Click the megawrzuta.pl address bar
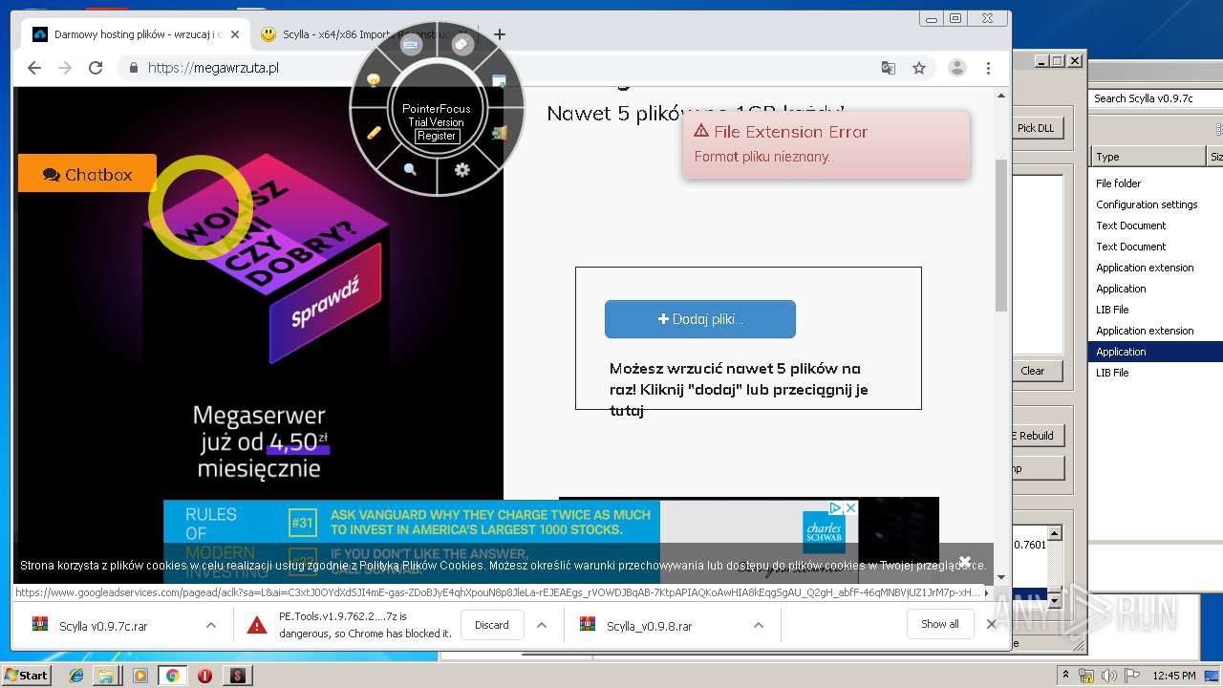Screen dimensions: 1223x688 [x=497, y=68]
